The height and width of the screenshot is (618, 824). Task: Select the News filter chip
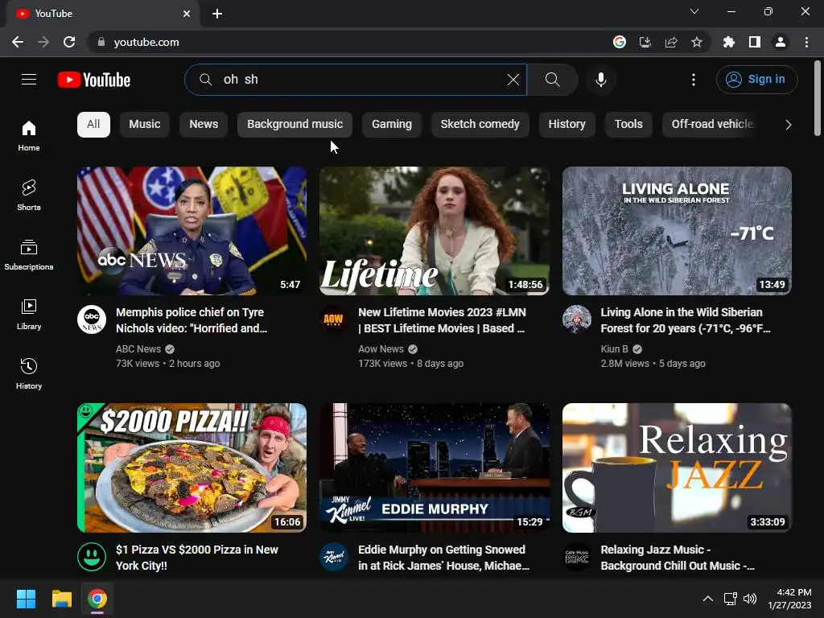pyautogui.click(x=204, y=125)
